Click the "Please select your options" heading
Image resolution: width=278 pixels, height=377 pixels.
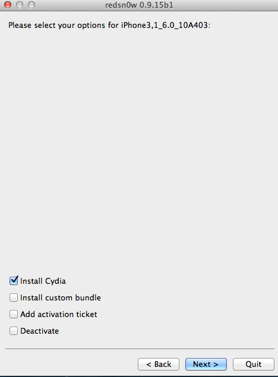pyautogui.click(x=56, y=26)
